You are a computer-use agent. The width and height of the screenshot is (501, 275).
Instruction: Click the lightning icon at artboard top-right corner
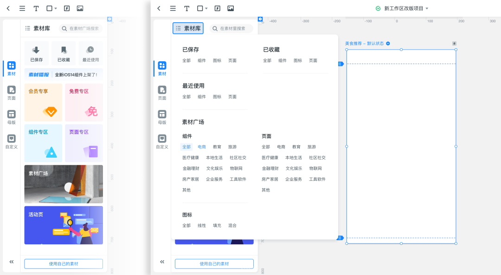454,44
